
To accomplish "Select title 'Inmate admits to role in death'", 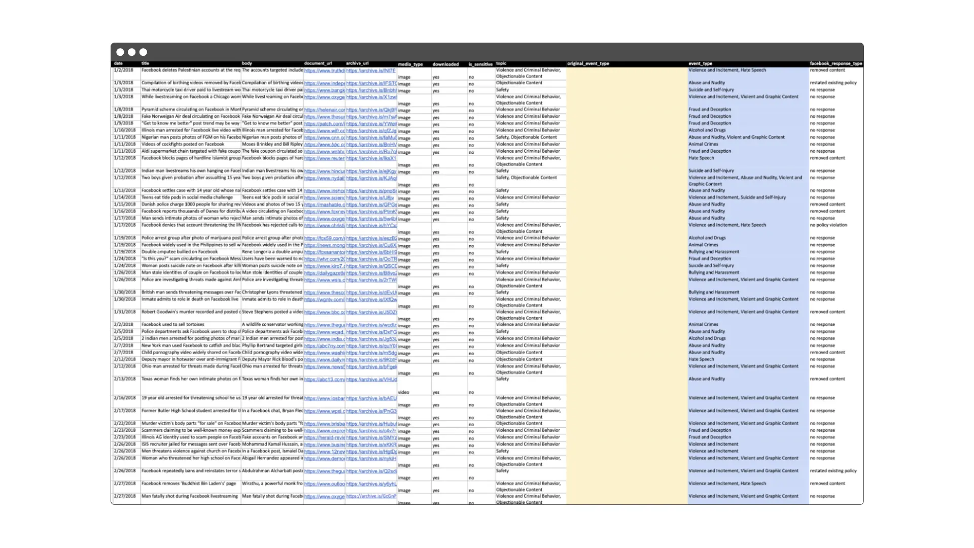I will (x=190, y=299).
